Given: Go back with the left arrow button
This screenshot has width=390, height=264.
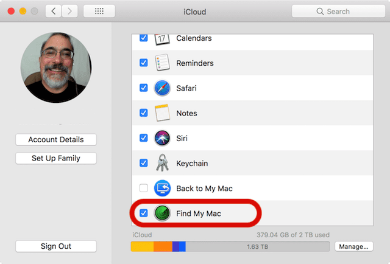Looking at the screenshot, I should click(x=54, y=12).
